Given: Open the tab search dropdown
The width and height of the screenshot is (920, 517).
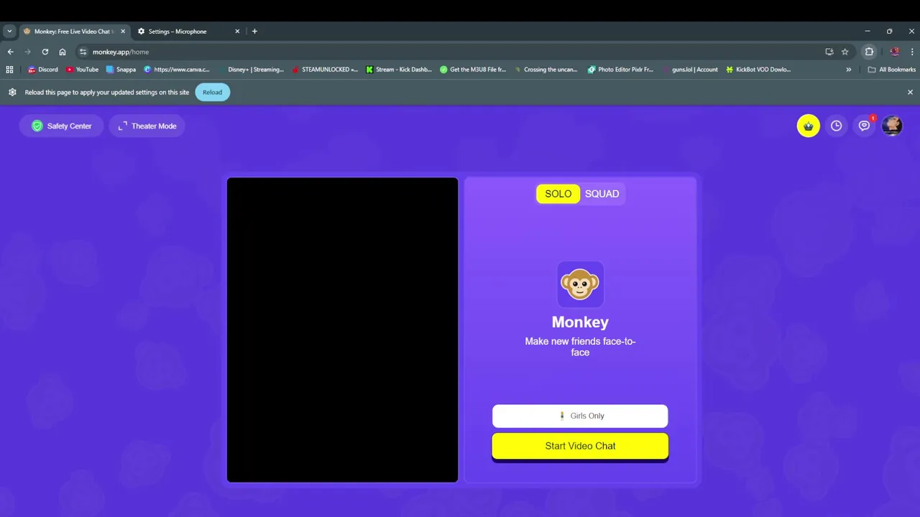Looking at the screenshot, I should (x=9, y=32).
